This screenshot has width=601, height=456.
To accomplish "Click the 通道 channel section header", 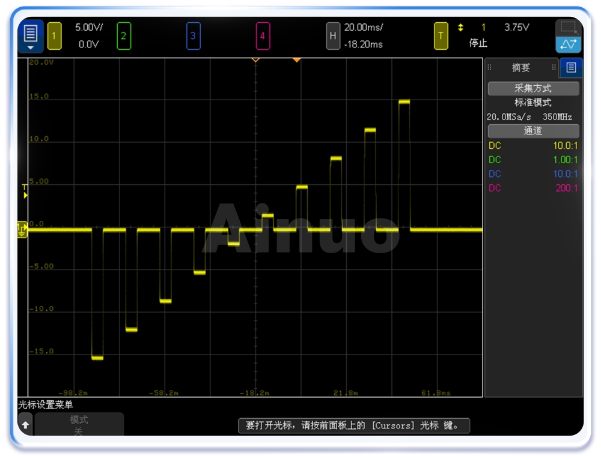I will (533, 131).
